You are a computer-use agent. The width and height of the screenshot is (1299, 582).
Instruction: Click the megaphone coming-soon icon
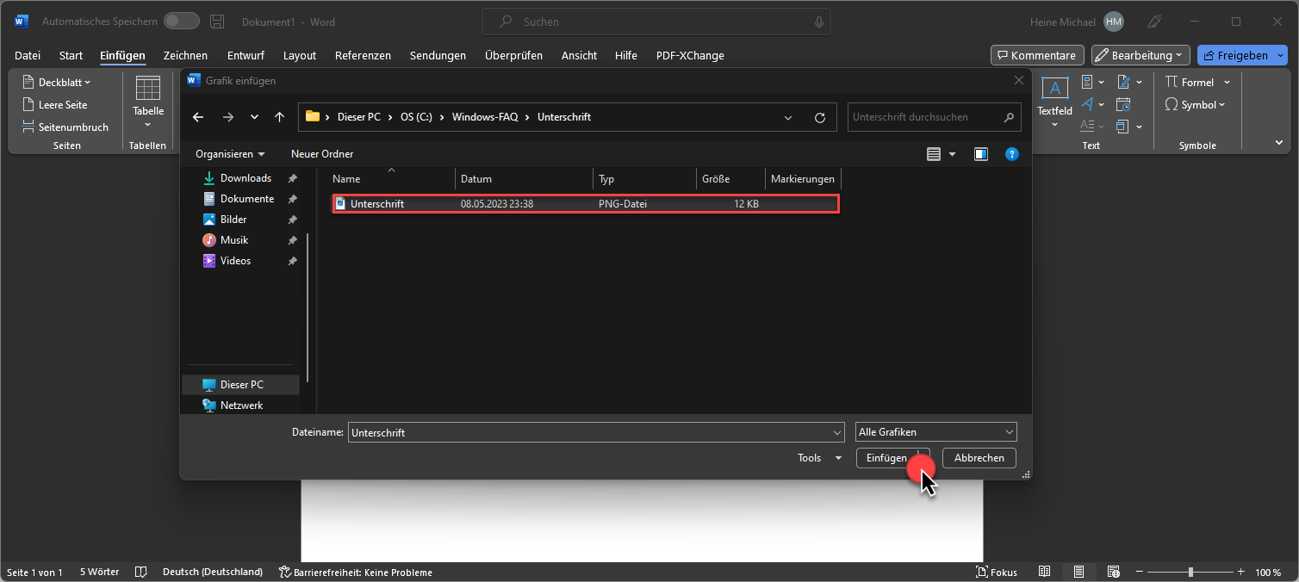(x=1155, y=22)
